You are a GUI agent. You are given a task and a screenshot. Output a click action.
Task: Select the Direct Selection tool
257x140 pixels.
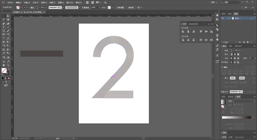[x=8, y=16]
